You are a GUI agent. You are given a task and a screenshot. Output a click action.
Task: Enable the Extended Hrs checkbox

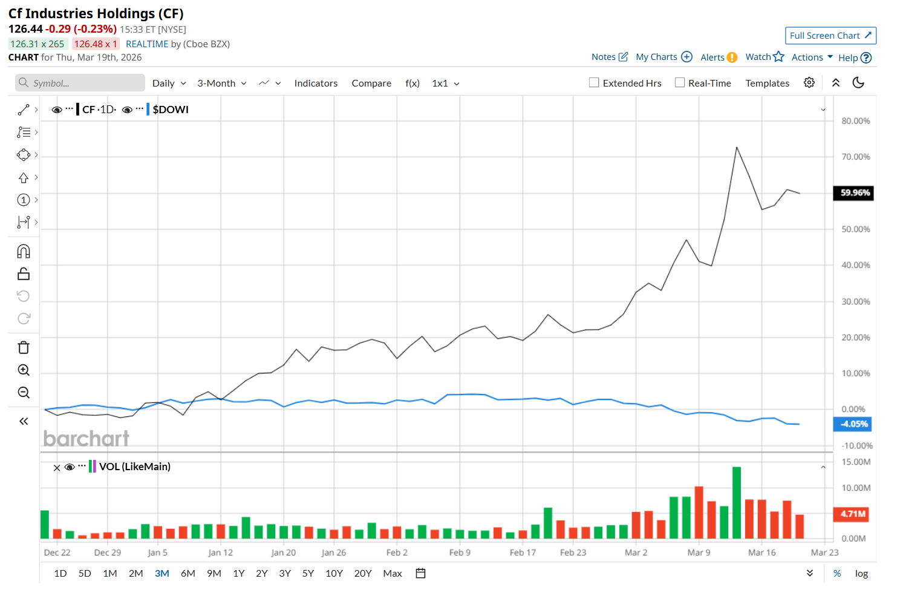[594, 82]
